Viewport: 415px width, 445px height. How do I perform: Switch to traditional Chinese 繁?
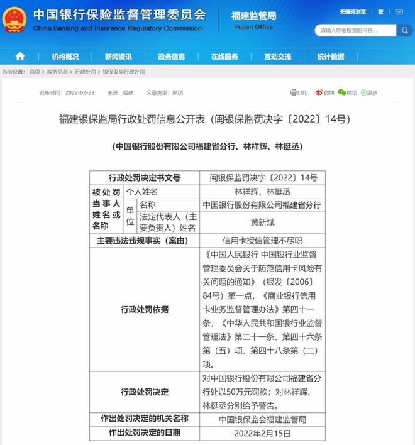380,12
